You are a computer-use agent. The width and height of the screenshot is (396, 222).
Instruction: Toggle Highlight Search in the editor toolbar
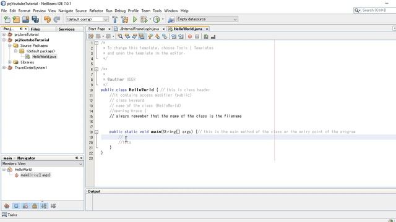pyautogui.click(x=142, y=36)
